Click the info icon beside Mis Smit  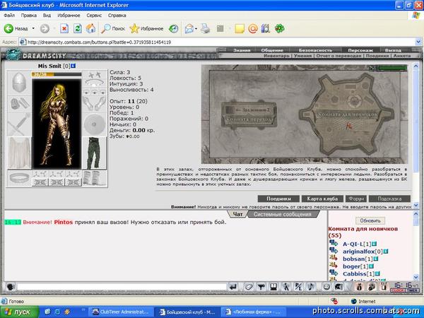pos(73,66)
